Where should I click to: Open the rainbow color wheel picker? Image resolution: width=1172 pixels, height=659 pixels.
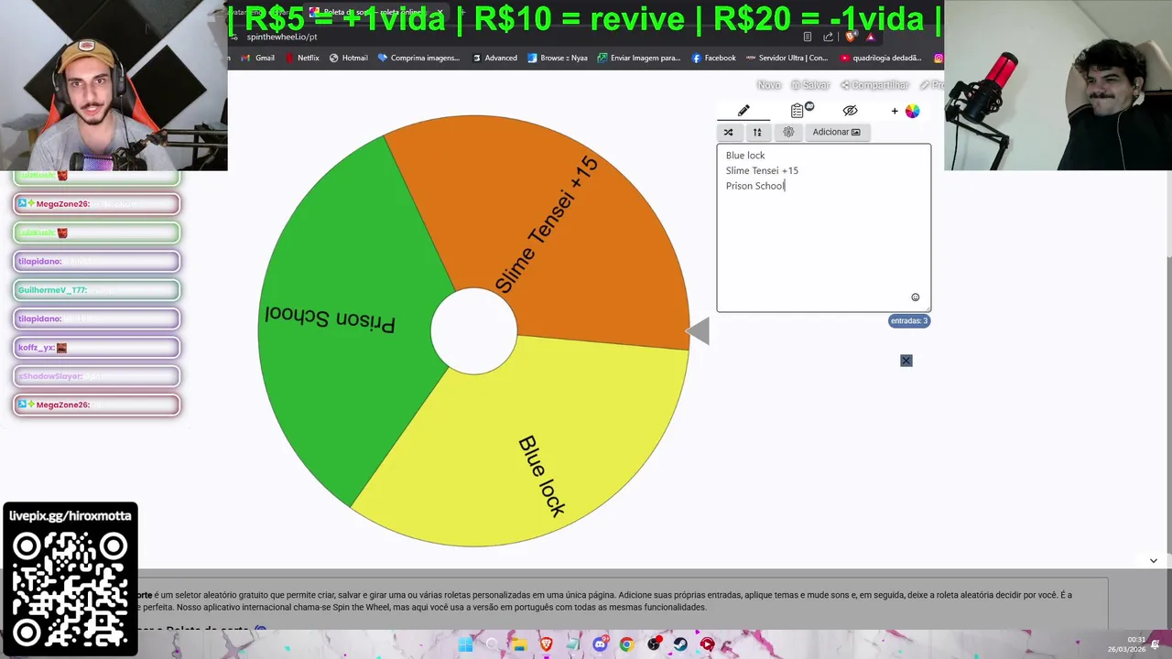point(912,111)
